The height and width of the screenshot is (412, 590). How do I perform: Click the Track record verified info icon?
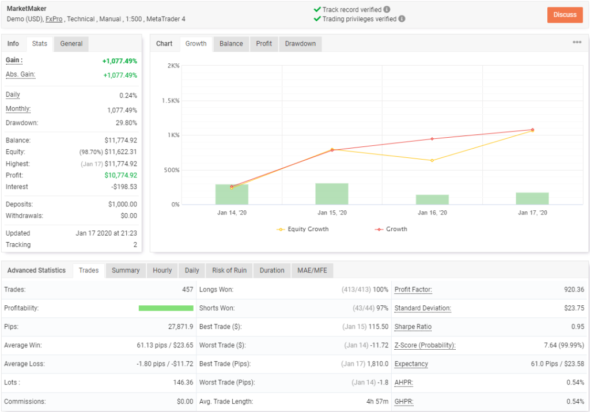point(387,9)
